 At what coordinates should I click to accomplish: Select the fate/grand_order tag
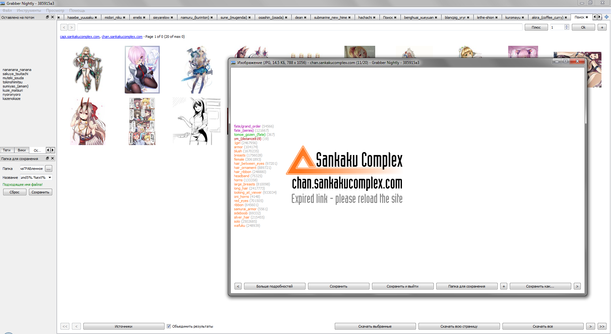[x=247, y=127]
